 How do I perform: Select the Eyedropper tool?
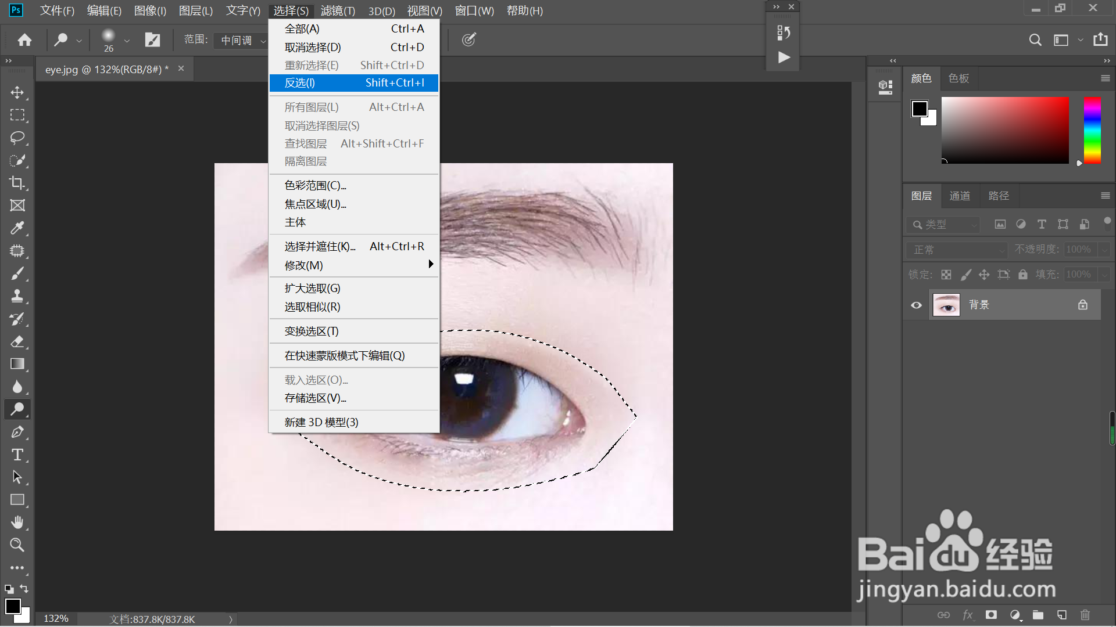pyautogui.click(x=17, y=228)
